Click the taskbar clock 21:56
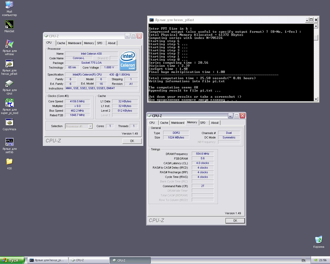 323,260
